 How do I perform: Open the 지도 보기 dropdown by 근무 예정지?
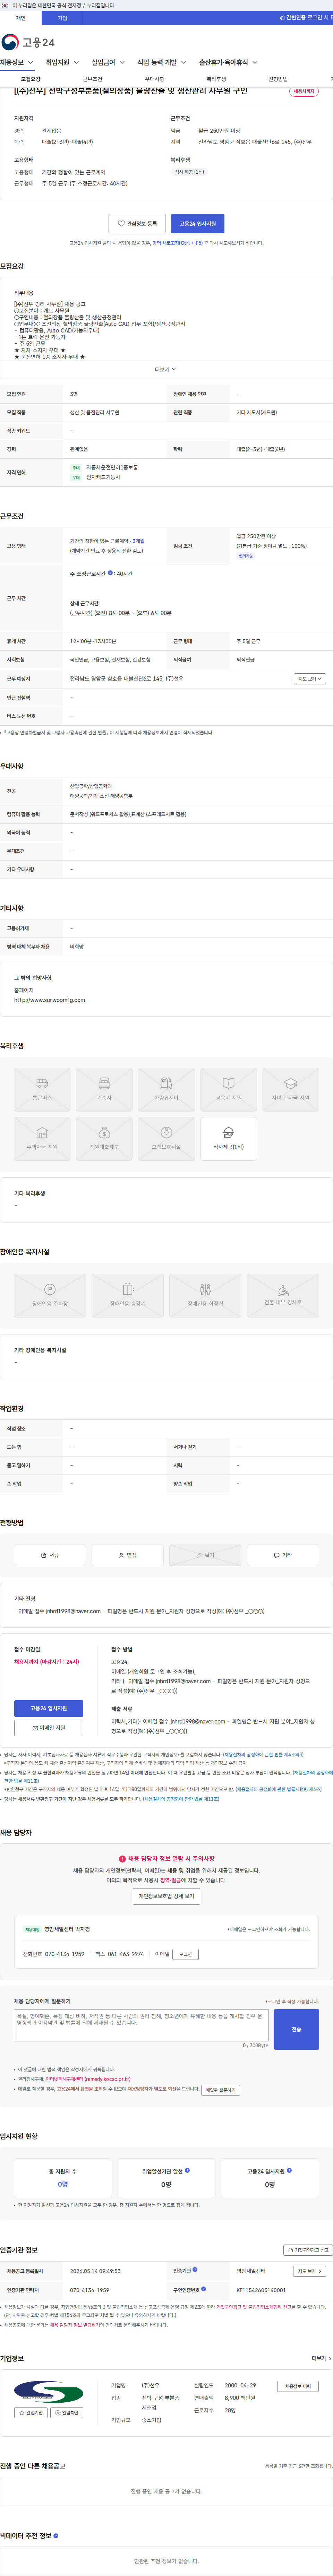coord(310,679)
